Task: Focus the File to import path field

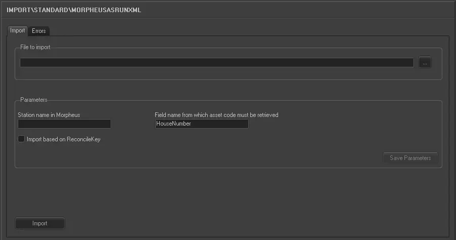Action: [216, 63]
